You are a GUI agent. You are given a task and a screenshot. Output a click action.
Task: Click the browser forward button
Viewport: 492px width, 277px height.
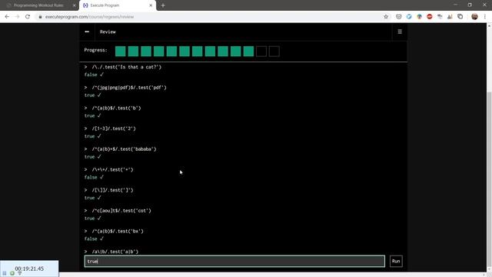click(x=17, y=17)
